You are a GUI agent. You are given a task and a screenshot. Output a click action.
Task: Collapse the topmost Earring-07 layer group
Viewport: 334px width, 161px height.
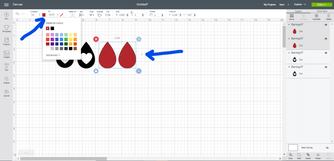pos(289,25)
